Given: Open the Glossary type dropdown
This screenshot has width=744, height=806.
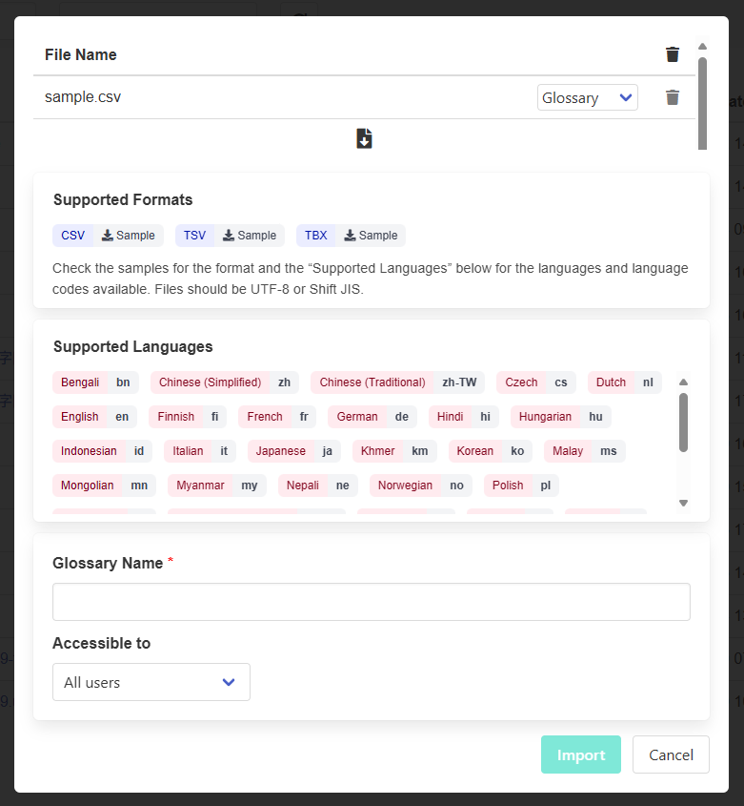Looking at the screenshot, I should (587, 97).
